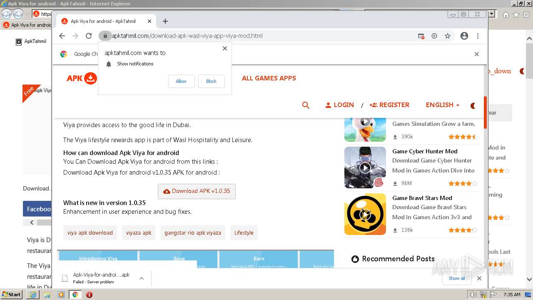Viewport: 533px width, 300px height.
Task: Toggle dark mode moon icon
Action: tap(473, 106)
